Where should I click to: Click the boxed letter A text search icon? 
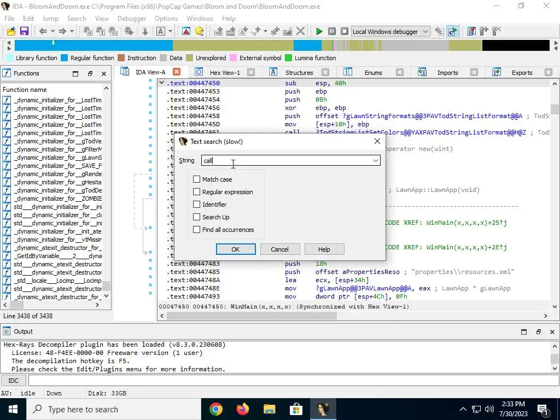tap(160, 31)
